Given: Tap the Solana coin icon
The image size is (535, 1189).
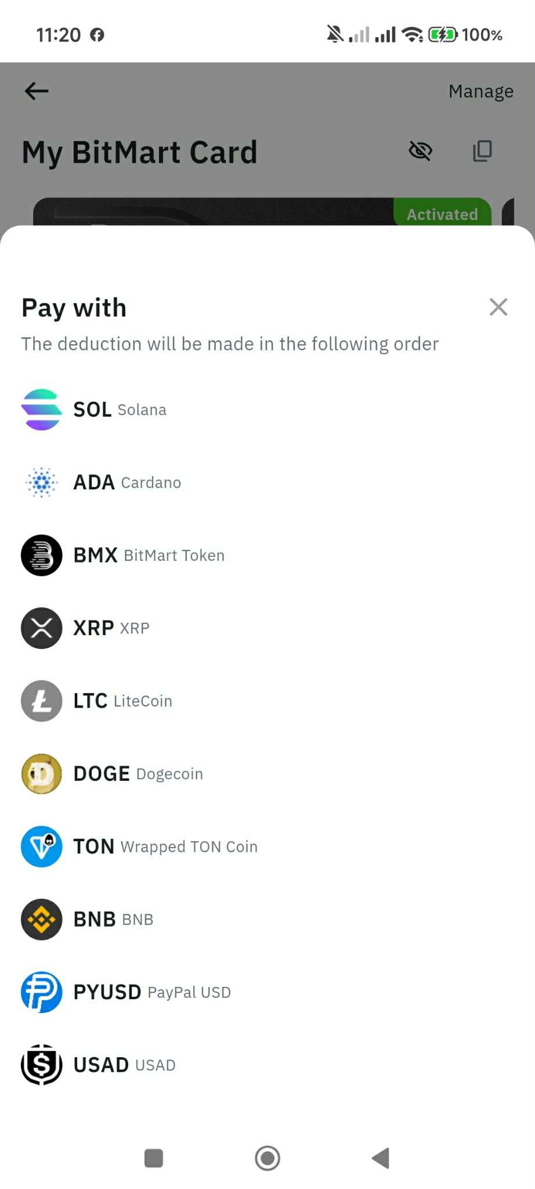Looking at the screenshot, I should click(x=41, y=410).
